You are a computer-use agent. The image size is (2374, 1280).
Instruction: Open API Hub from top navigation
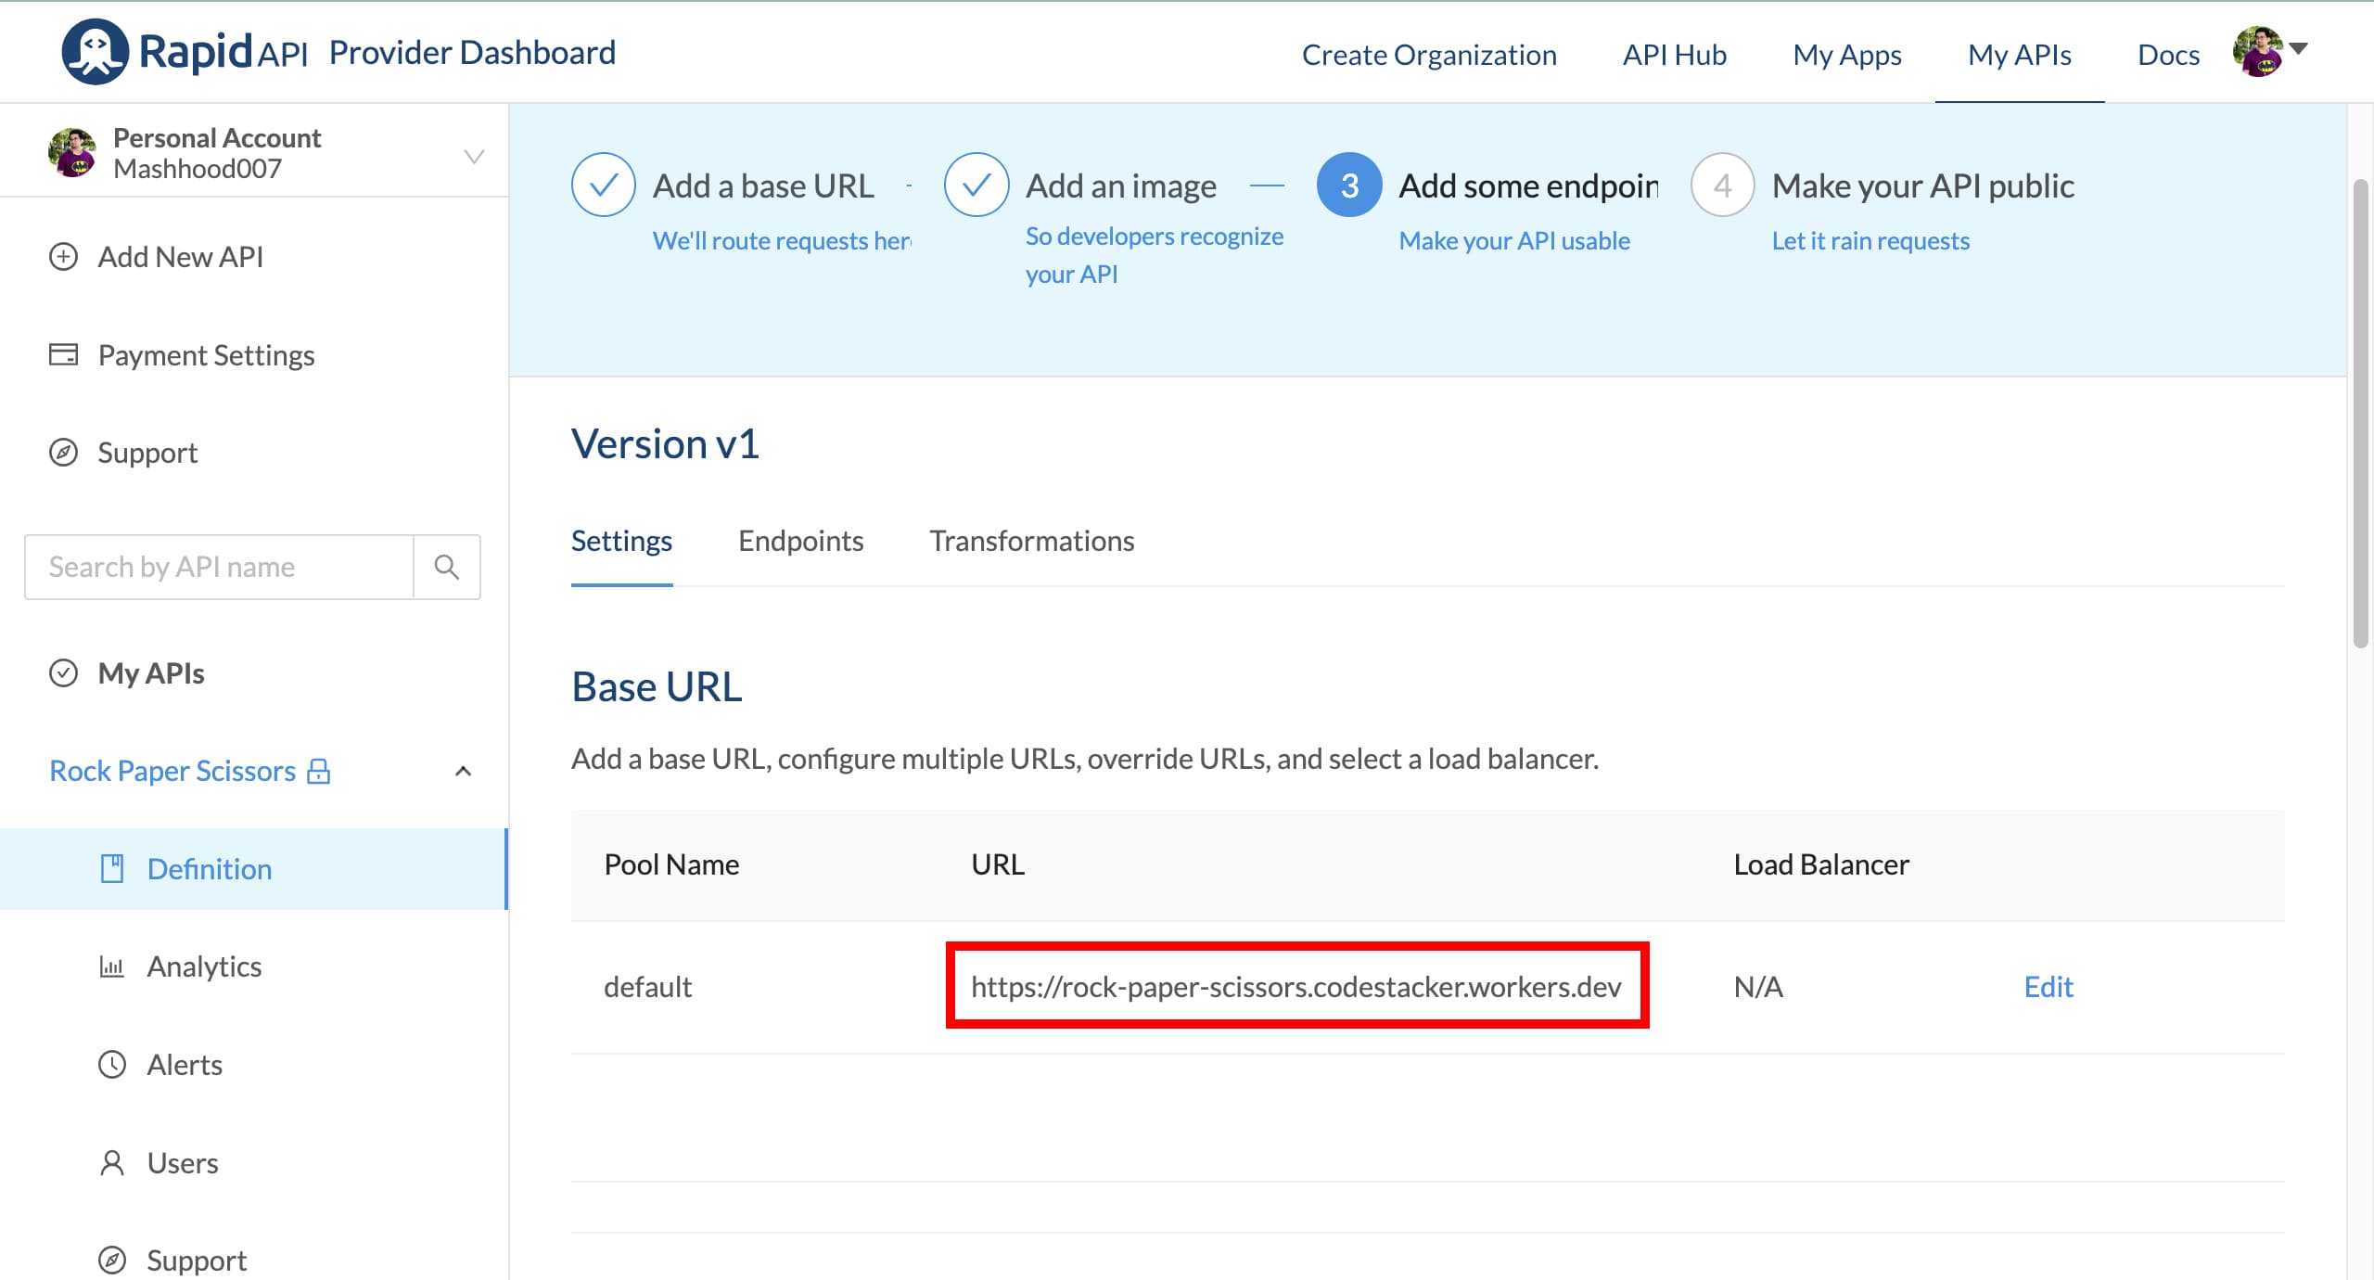1675,55
